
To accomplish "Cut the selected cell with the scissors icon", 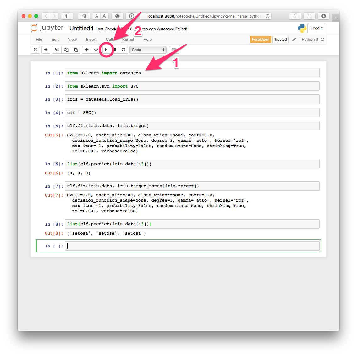I will click(57, 50).
